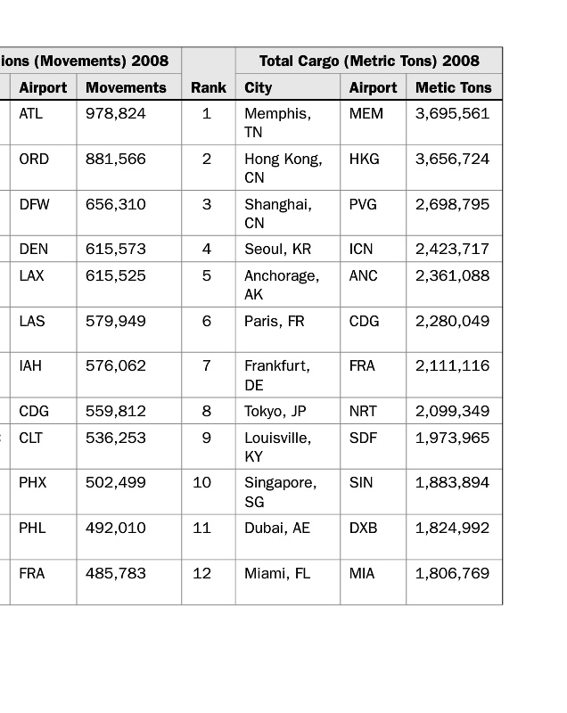The width and height of the screenshot is (567, 713).
Task: Click the ICN airport code
Action: coord(361,249)
